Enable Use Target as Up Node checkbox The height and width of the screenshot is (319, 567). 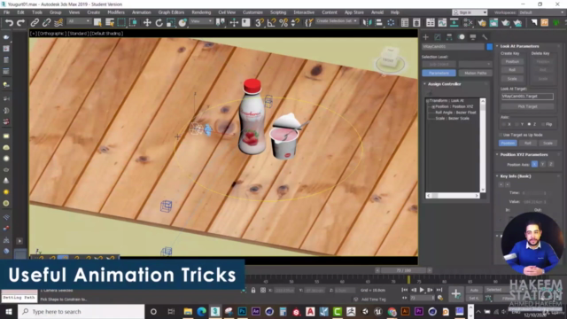point(501,135)
